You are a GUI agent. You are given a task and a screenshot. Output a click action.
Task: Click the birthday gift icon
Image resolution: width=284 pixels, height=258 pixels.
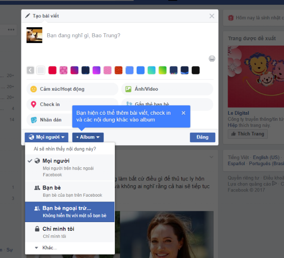coord(231,18)
